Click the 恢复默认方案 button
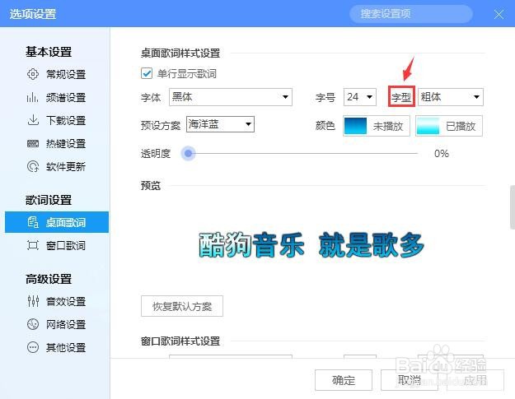Screen dimensions: 515x399 coord(182,306)
